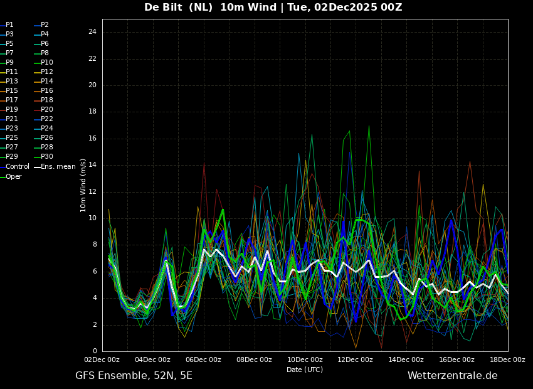Click the 10Dec 00z x-axis tick label
533x389 pixels.
point(305,360)
